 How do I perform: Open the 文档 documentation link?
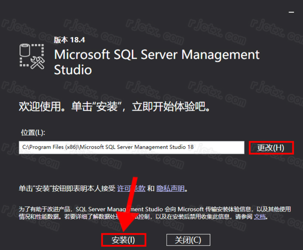pyautogui.click(x=259, y=217)
